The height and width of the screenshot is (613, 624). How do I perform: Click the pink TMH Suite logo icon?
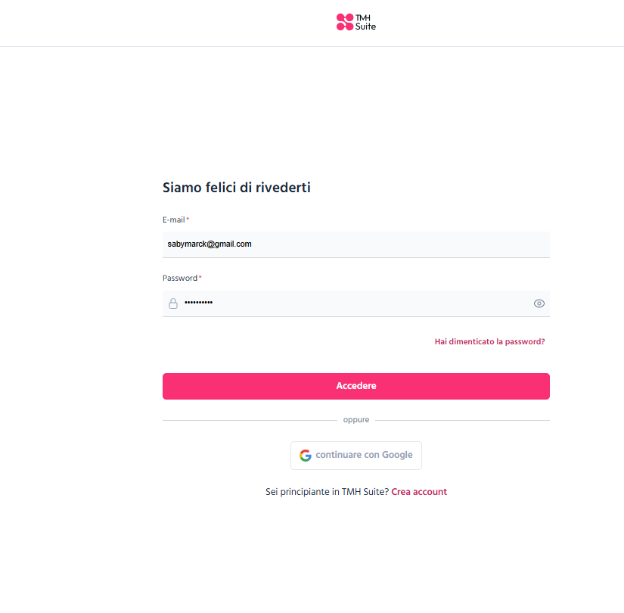coord(345,22)
